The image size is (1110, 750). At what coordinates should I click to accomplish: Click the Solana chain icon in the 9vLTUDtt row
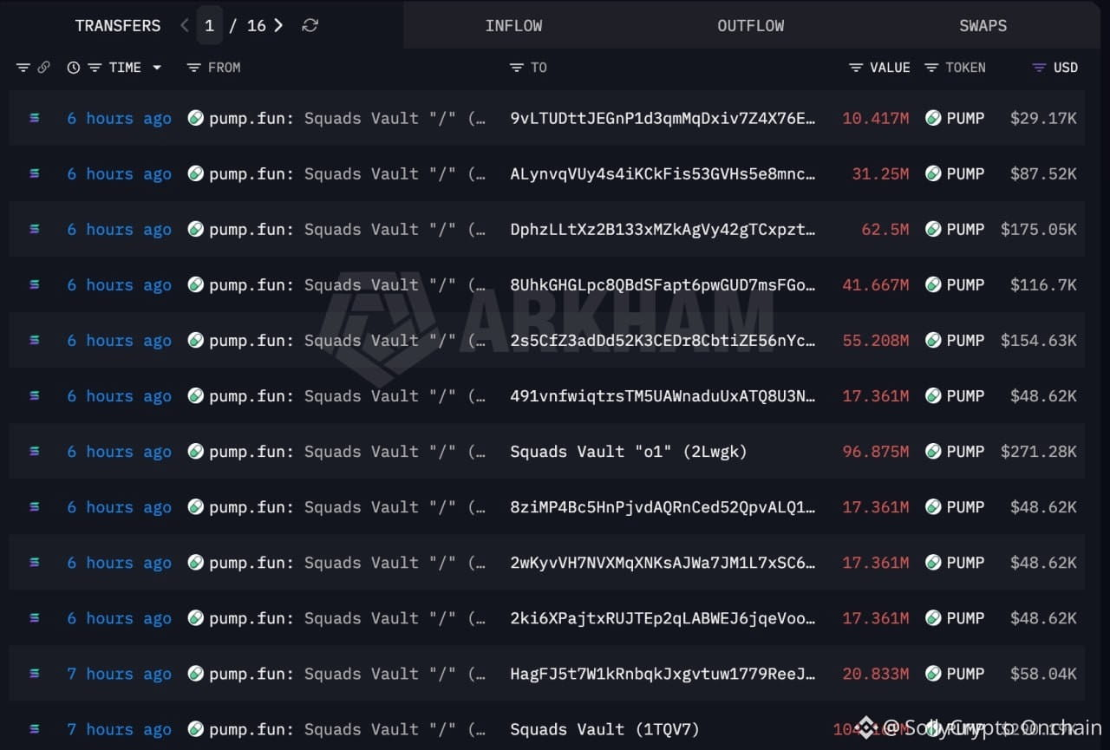tap(35, 118)
